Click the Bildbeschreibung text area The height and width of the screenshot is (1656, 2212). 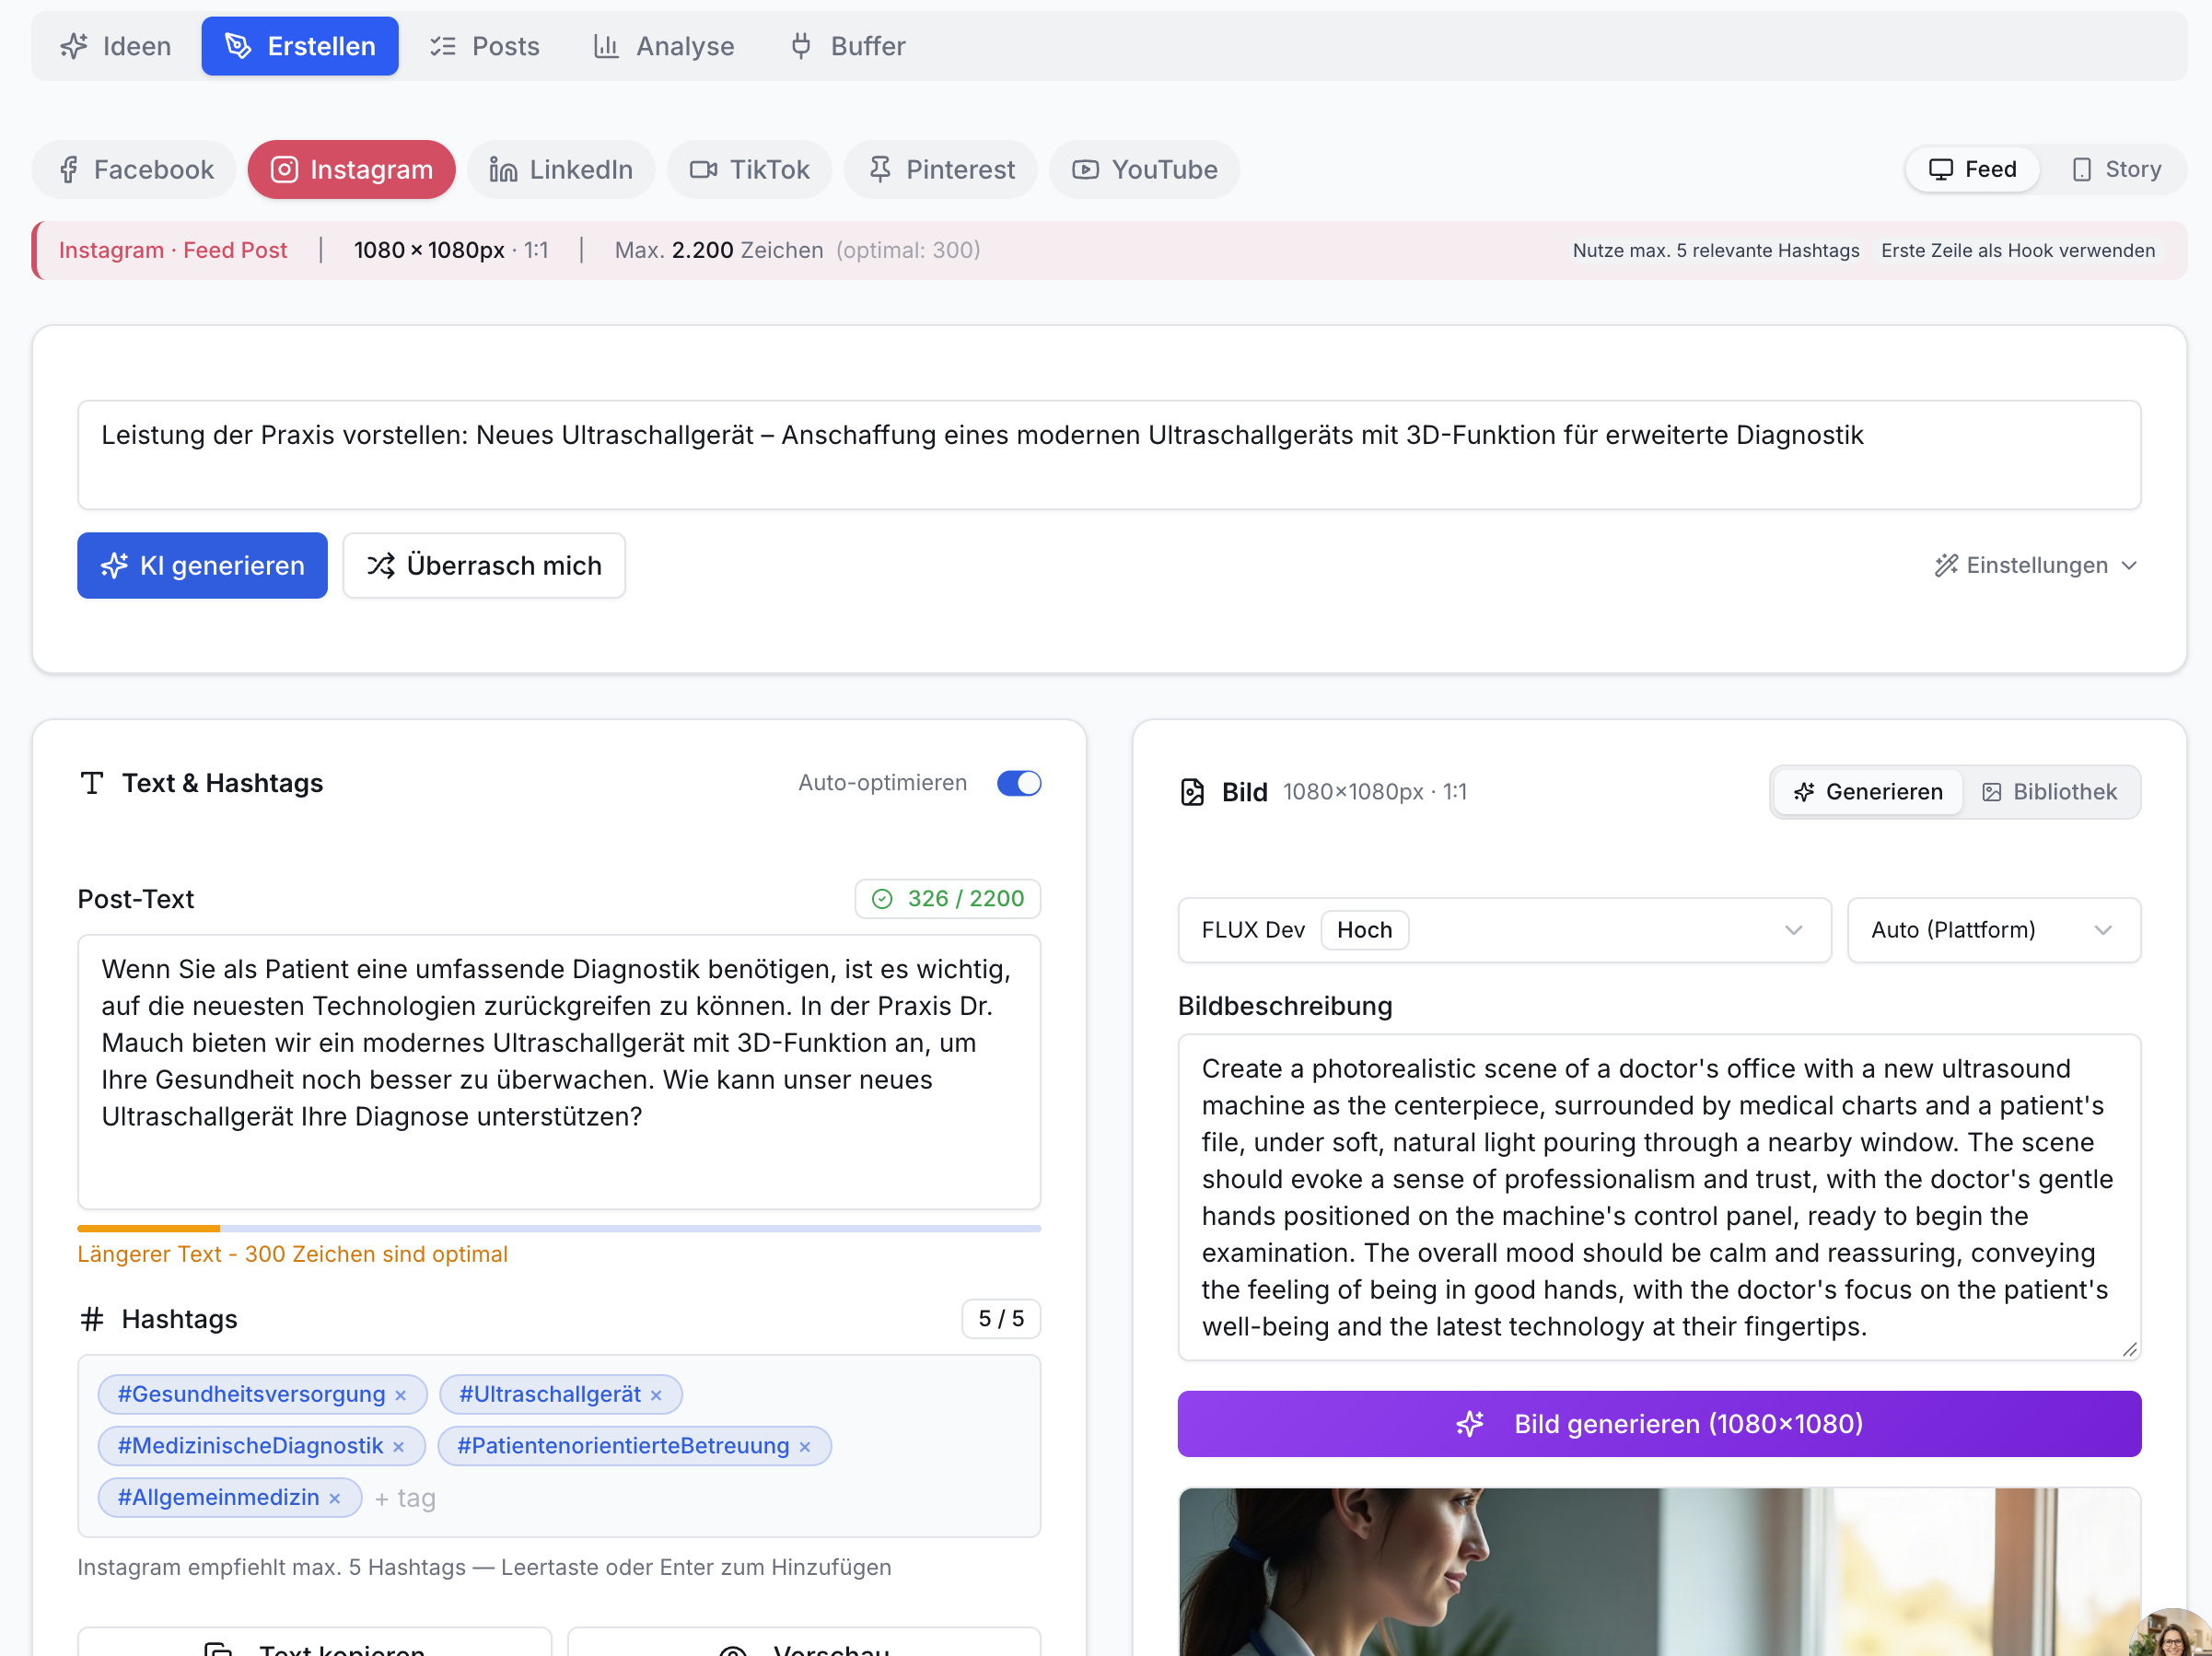pos(1659,1197)
